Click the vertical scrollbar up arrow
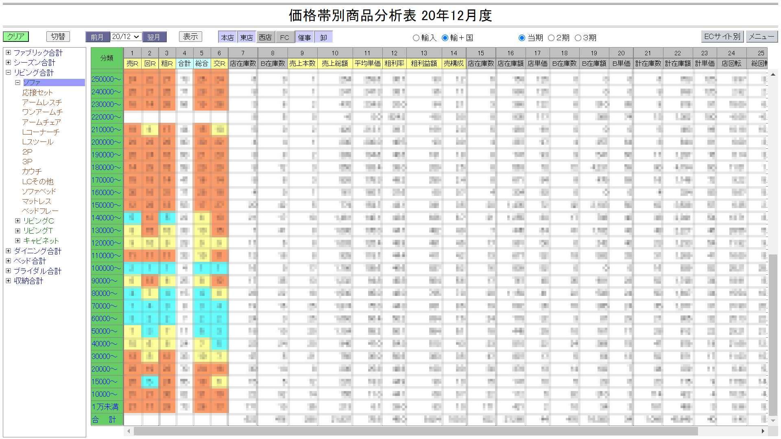This screenshot has height=439, width=781. (772, 74)
